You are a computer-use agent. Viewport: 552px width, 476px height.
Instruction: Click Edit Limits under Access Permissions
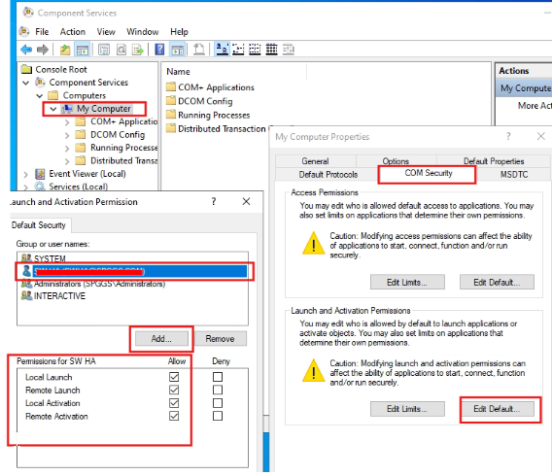click(407, 282)
